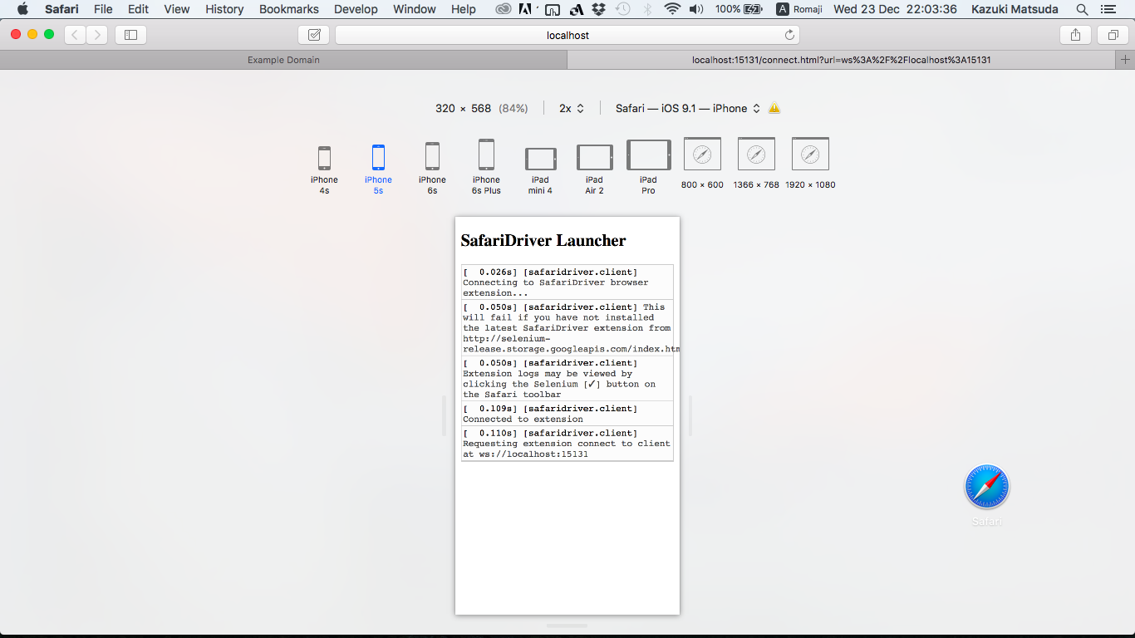The height and width of the screenshot is (638, 1135).
Task: Open Spotlight search
Action: click(x=1082, y=9)
